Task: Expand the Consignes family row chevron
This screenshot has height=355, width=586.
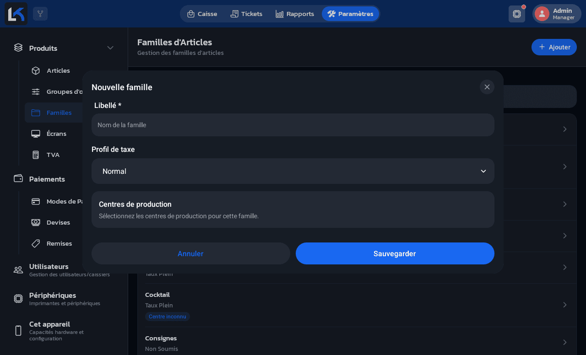Action: [x=565, y=342]
